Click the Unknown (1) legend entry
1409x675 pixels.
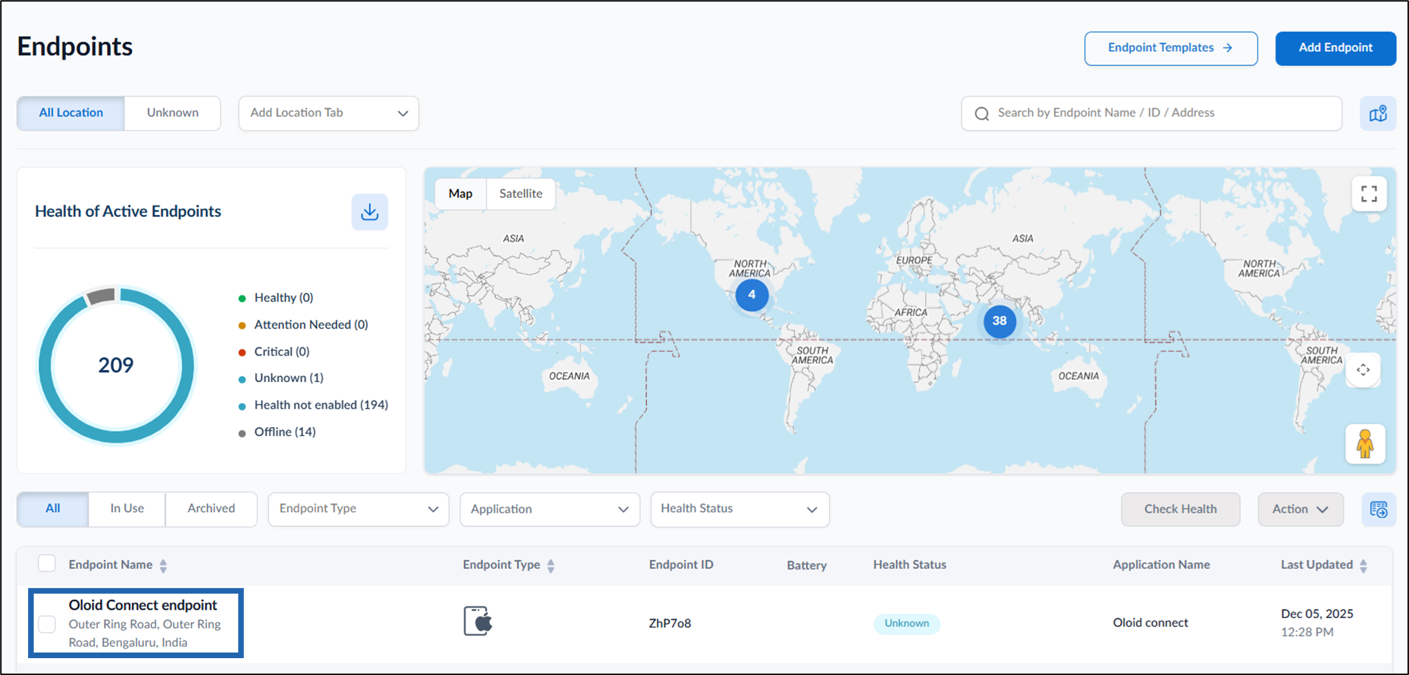click(281, 378)
